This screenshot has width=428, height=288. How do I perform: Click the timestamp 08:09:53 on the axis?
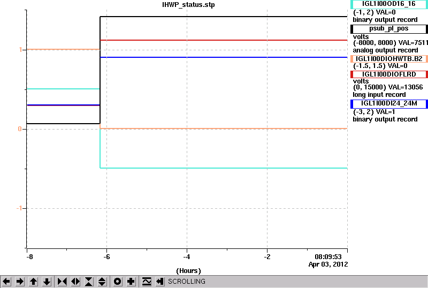(x=328, y=257)
